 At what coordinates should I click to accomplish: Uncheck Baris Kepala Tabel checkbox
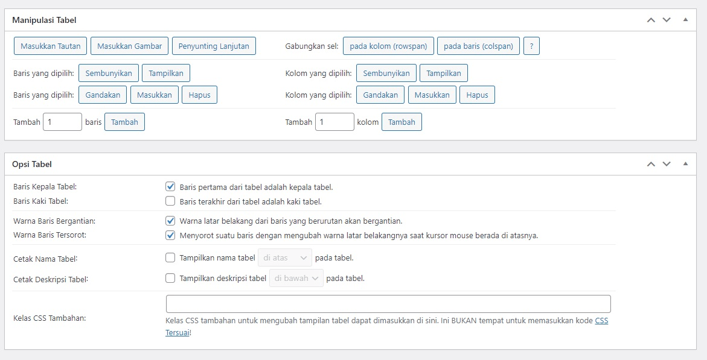[170, 187]
